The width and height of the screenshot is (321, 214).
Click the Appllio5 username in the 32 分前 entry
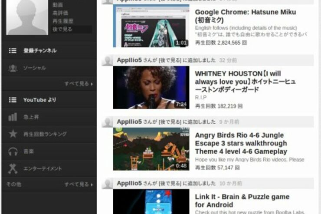point(129,60)
